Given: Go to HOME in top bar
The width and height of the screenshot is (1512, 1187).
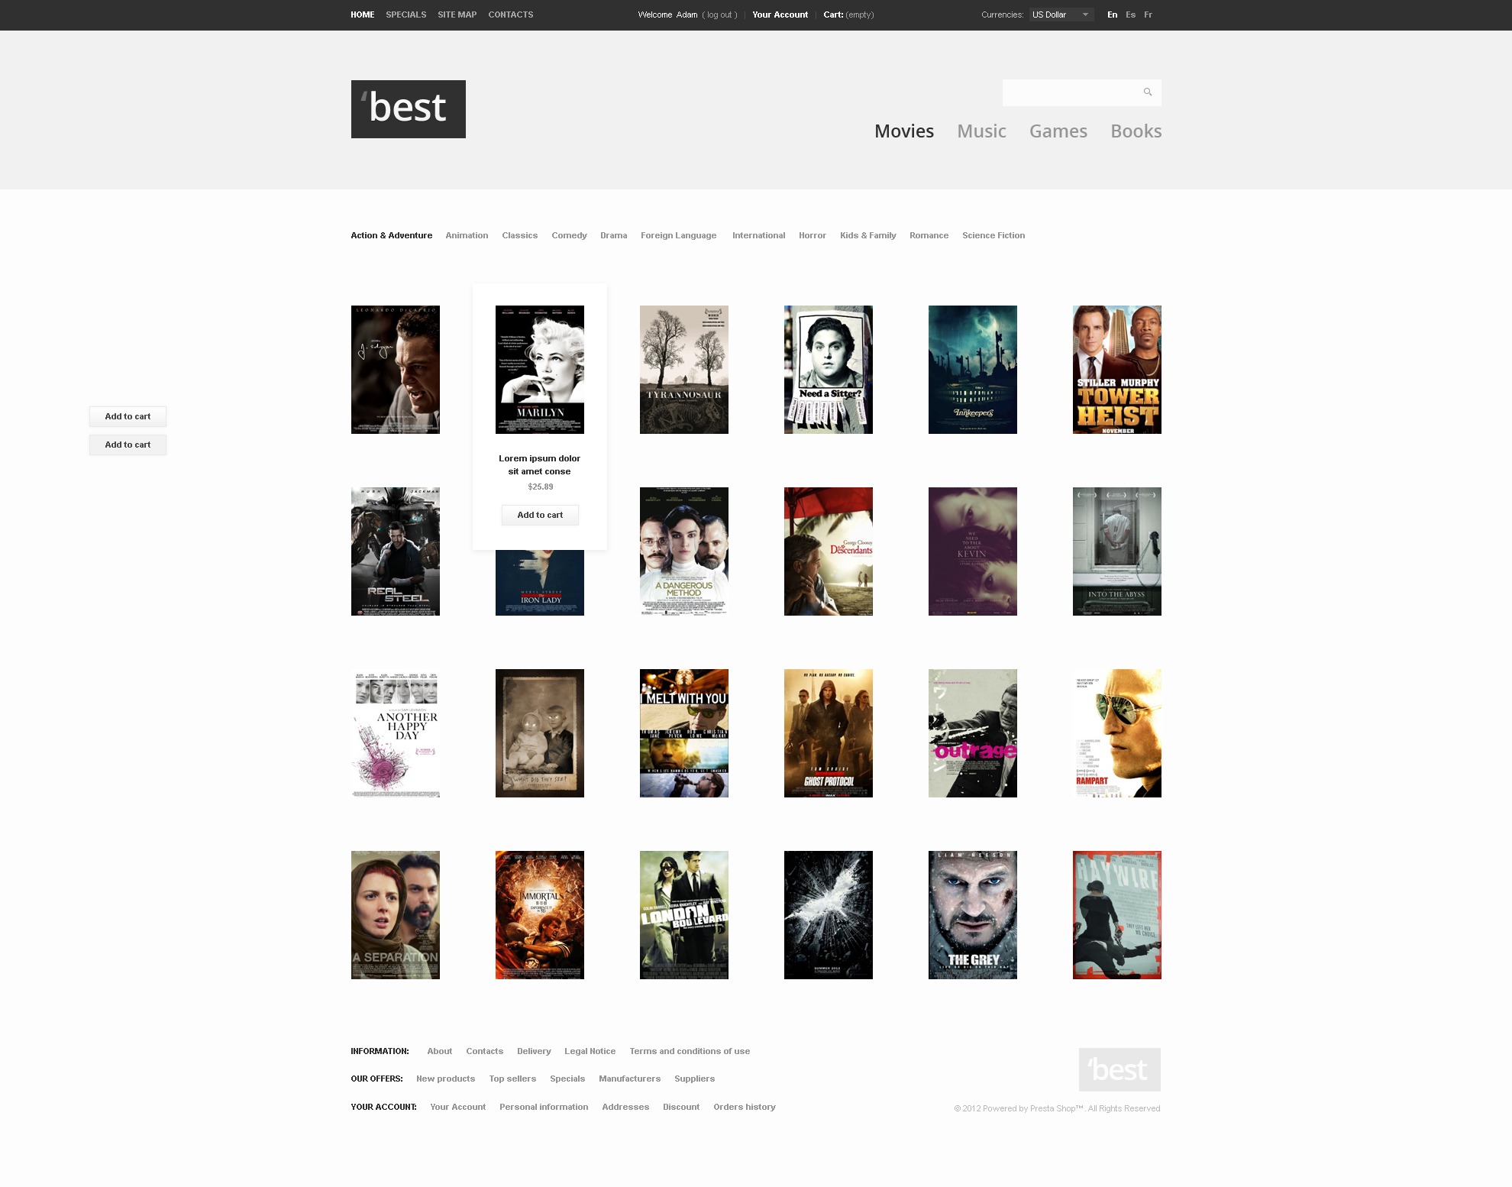Looking at the screenshot, I should 363,15.
